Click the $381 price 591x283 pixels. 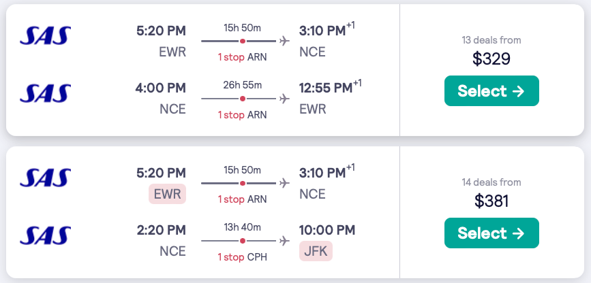(x=491, y=201)
